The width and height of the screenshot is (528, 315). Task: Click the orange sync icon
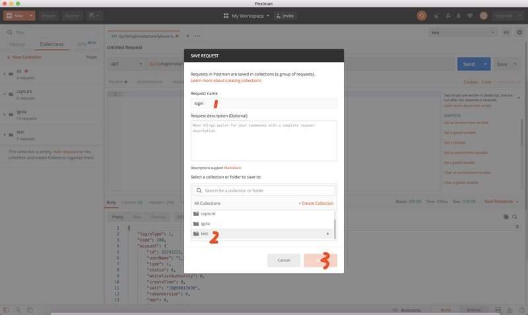point(422,16)
